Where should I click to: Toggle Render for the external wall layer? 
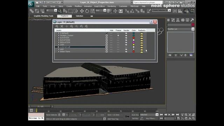[x=126, y=47]
